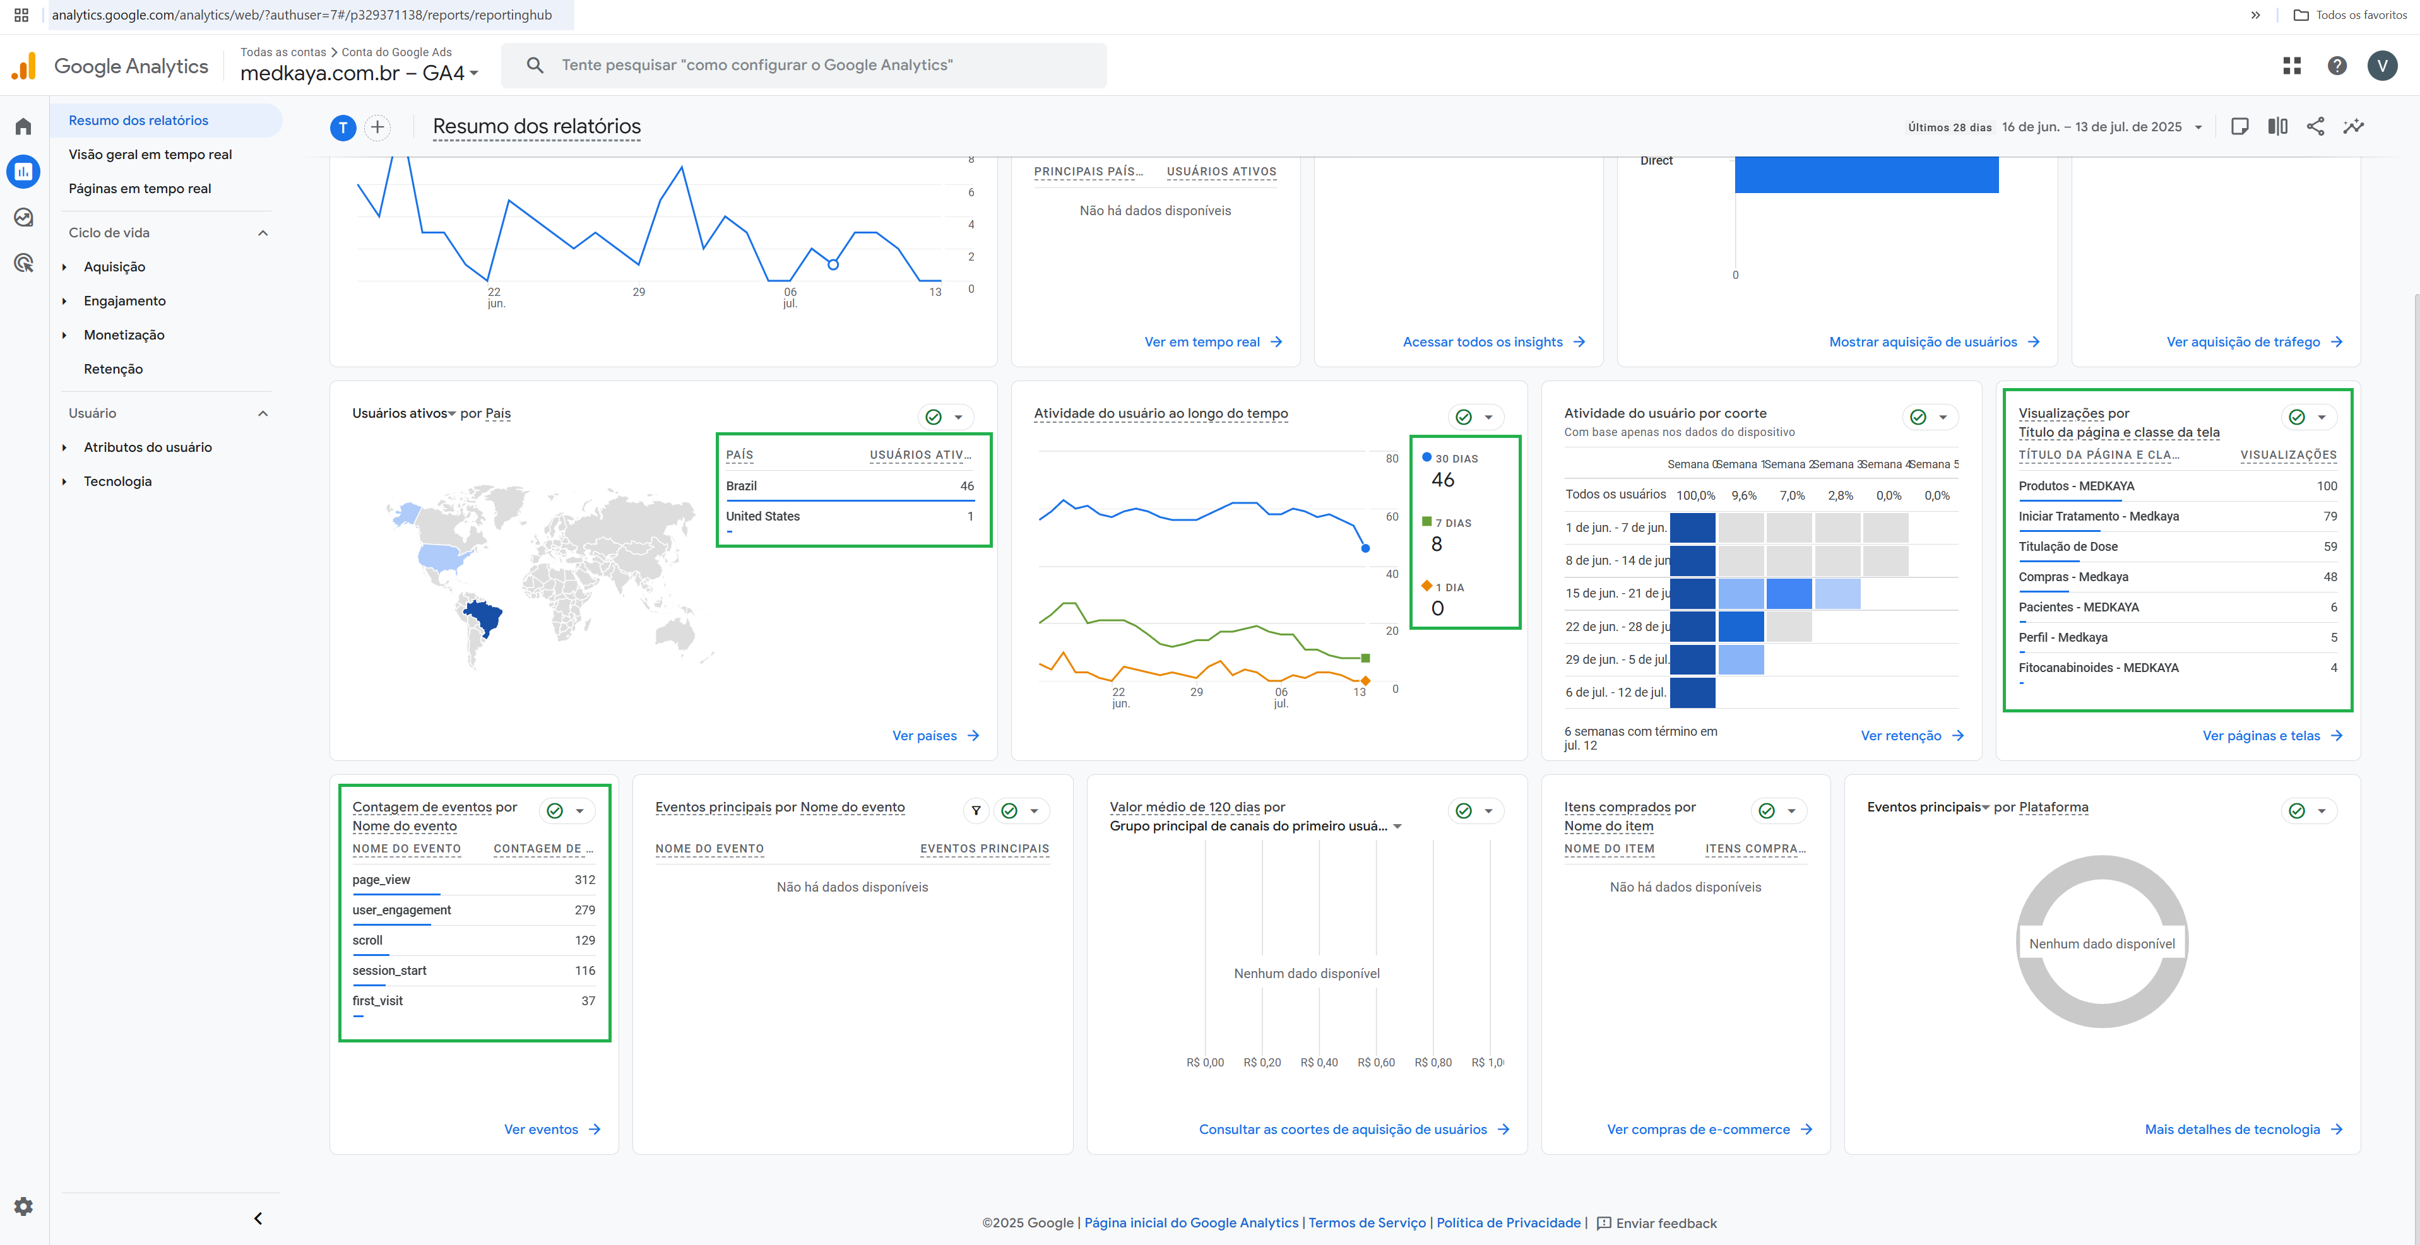Collapse the Usuário section

pos(263,413)
